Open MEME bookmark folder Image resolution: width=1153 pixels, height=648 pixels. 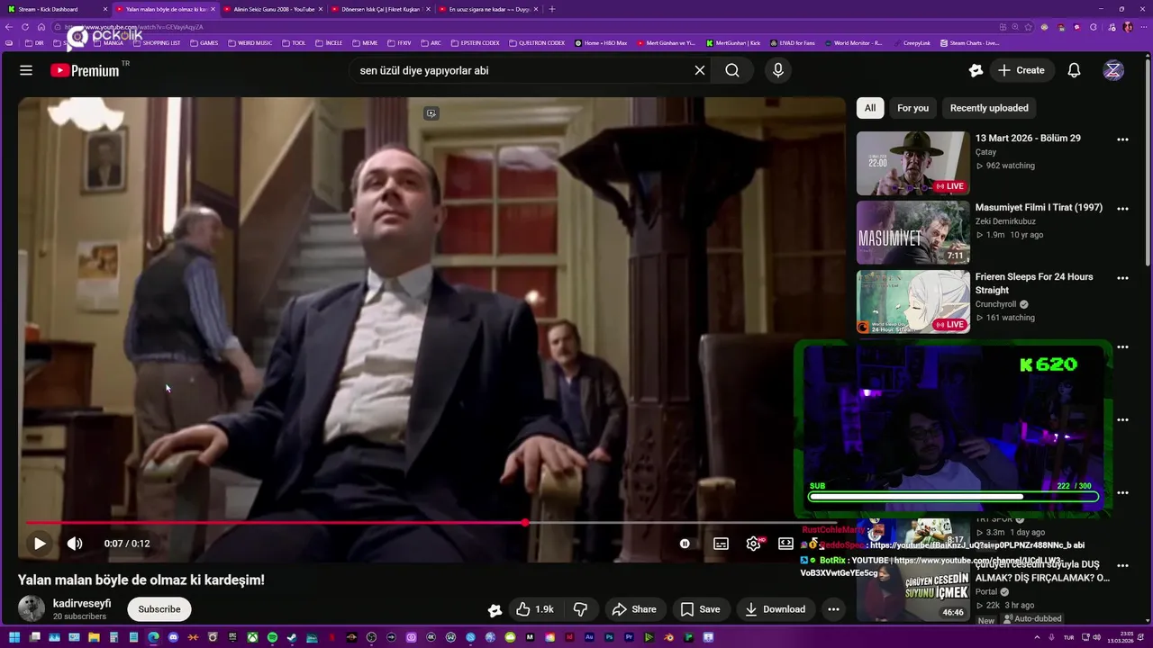click(365, 43)
